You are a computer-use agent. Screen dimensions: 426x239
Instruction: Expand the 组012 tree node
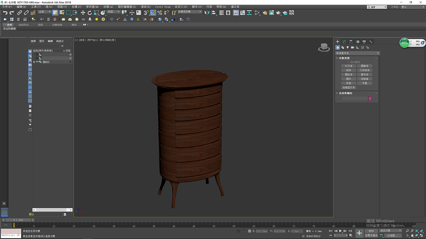(x=34, y=62)
